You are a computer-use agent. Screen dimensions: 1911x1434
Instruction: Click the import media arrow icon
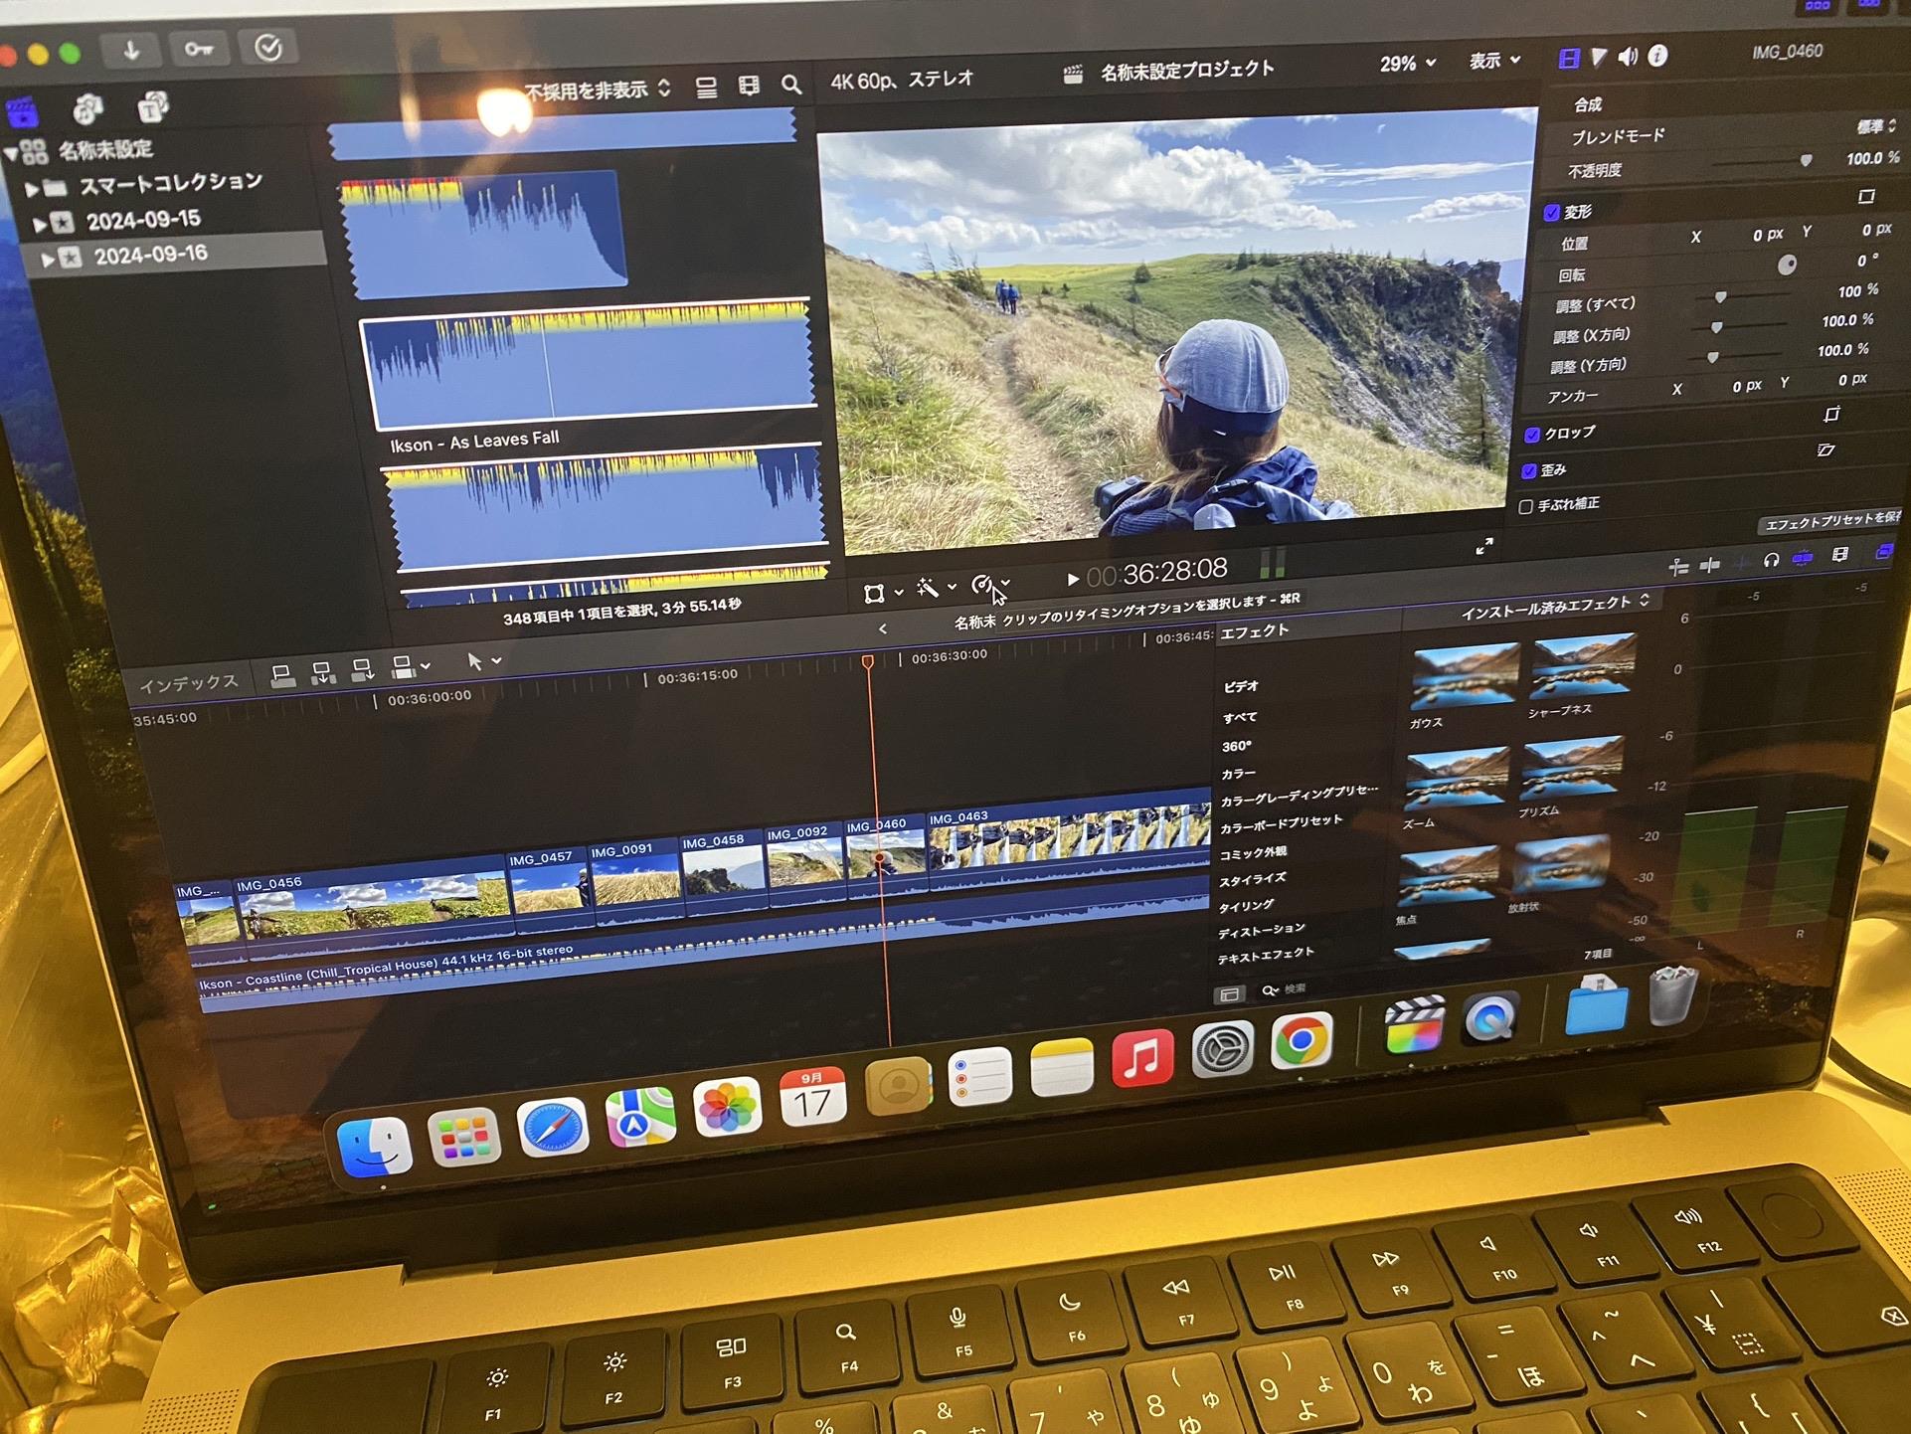point(131,50)
